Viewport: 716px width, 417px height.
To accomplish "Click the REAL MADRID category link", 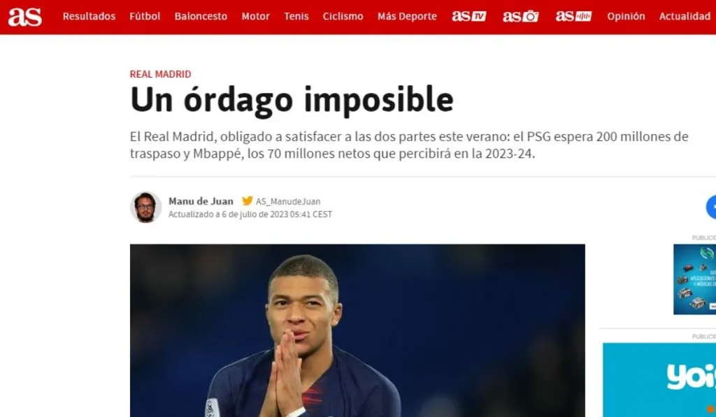I will (160, 74).
